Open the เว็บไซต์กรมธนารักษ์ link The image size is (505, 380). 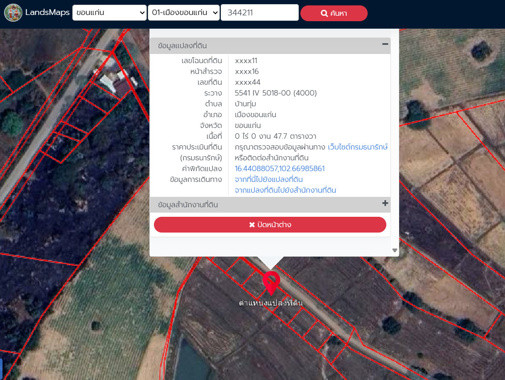(x=358, y=147)
